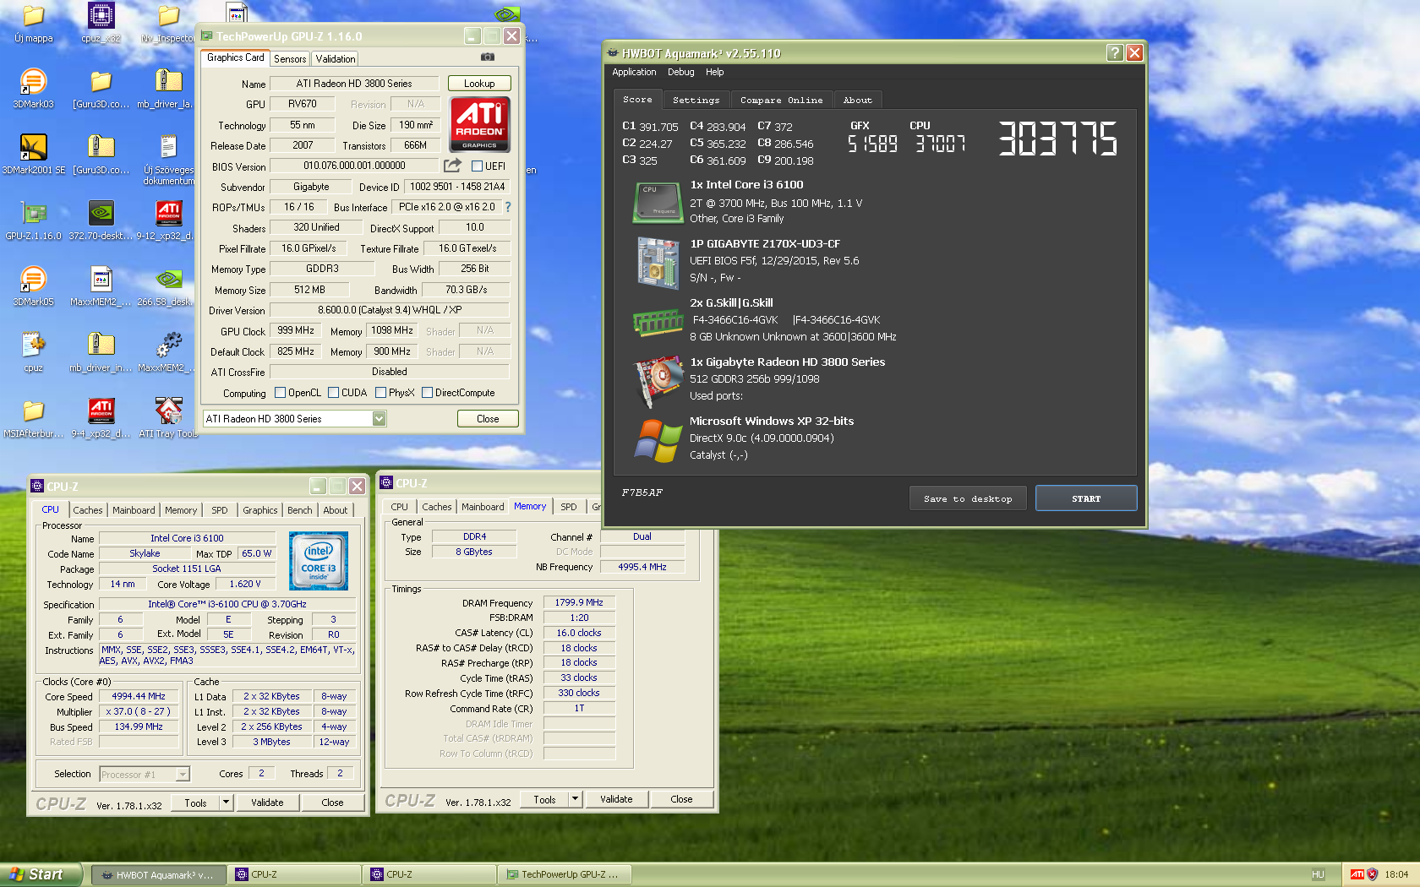The height and width of the screenshot is (887, 1420).
Task: Click the Core Speed value field
Action: pyautogui.click(x=139, y=697)
